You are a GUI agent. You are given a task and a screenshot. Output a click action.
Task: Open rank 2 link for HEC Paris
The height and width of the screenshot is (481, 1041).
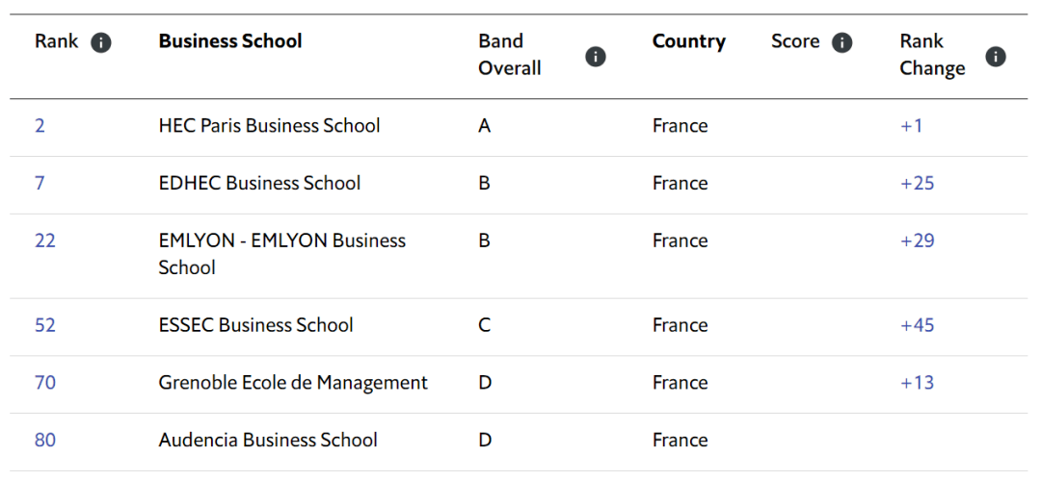(x=40, y=126)
